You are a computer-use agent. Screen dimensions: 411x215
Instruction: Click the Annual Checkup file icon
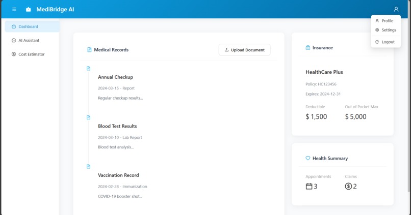tap(88, 69)
